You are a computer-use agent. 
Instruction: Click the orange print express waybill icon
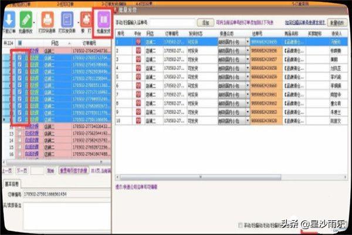(48, 20)
